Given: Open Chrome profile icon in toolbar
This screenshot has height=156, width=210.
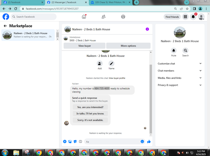Looking at the screenshot, I should 200,9.
